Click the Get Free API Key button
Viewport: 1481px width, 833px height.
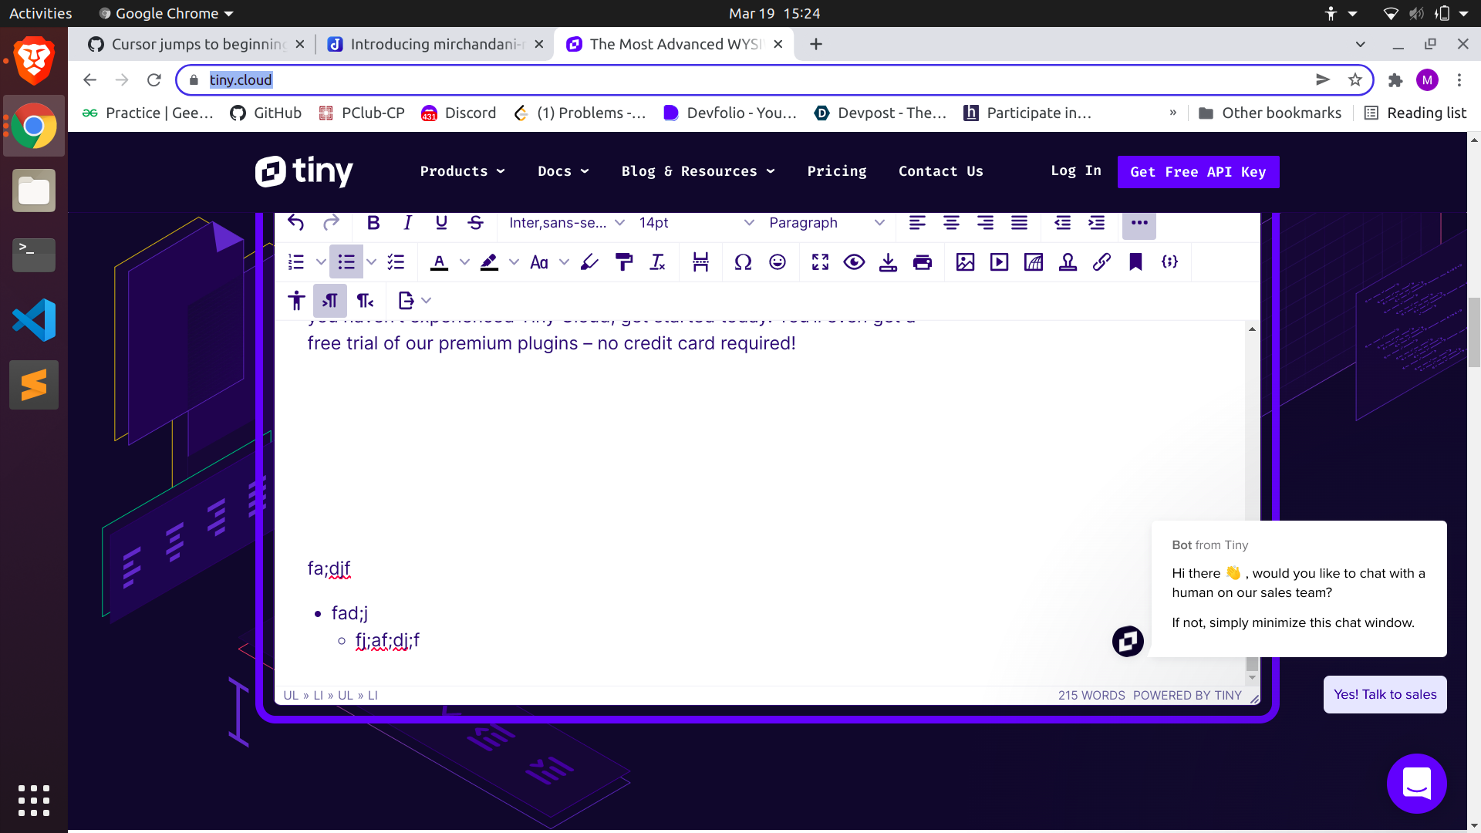[1198, 171]
